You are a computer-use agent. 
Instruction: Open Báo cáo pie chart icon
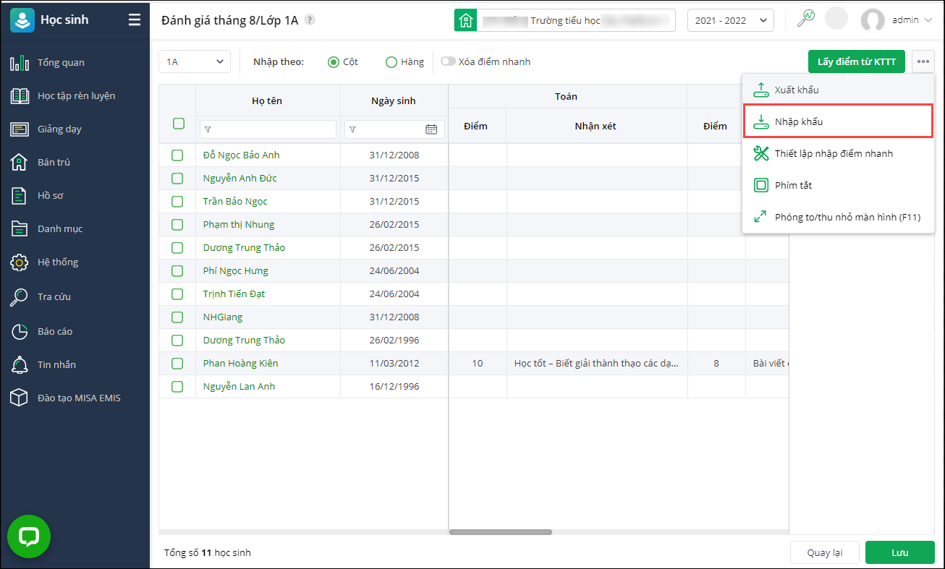(20, 332)
